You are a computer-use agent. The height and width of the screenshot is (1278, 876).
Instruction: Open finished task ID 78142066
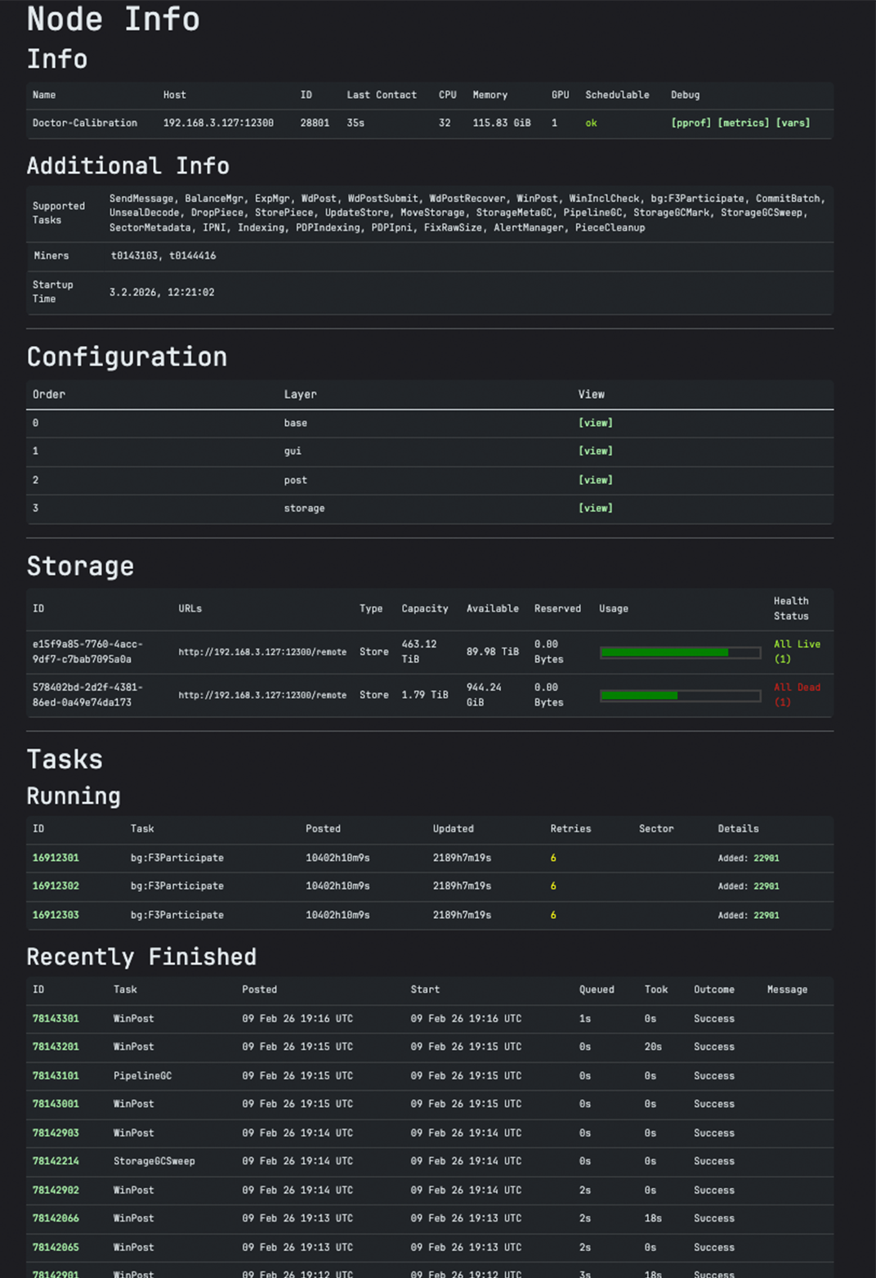(x=56, y=1218)
